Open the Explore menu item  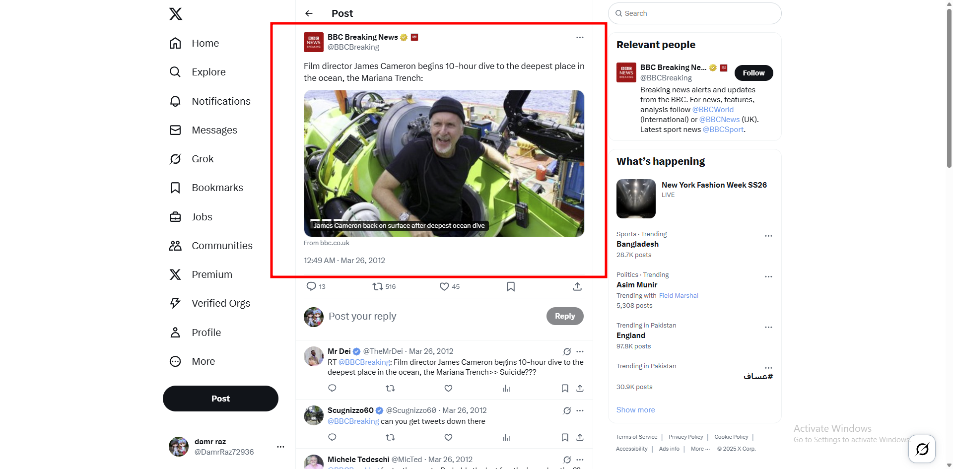(x=208, y=72)
